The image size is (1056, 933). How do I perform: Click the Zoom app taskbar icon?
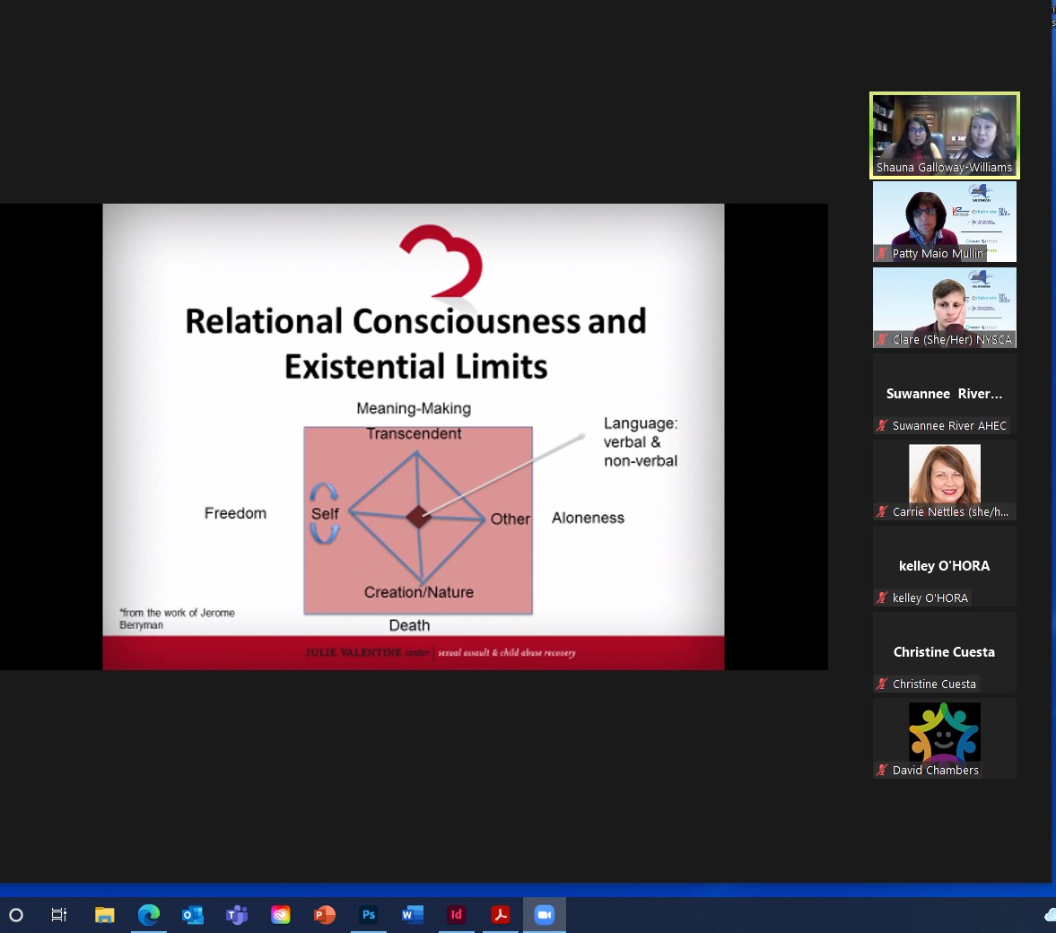tap(545, 914)
